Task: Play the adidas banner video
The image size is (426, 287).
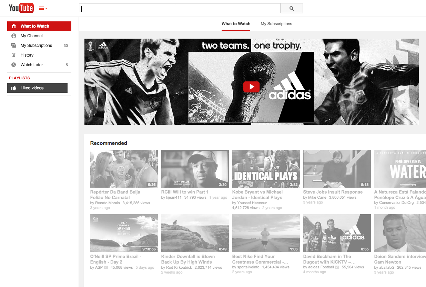Action: pos(251,87)
